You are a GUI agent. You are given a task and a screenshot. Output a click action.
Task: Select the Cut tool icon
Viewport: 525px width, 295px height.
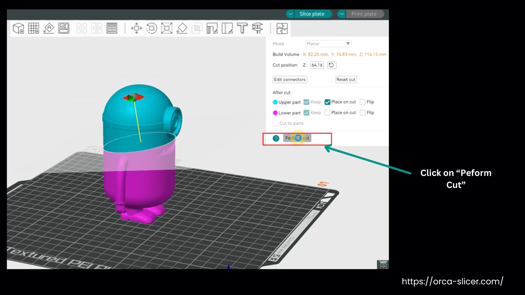pyautogui.click(x=197, y=28)
